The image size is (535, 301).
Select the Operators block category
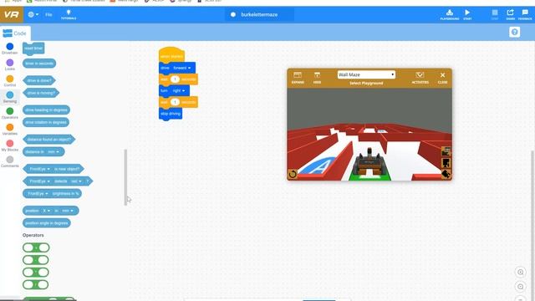click(x=9, y=113)
